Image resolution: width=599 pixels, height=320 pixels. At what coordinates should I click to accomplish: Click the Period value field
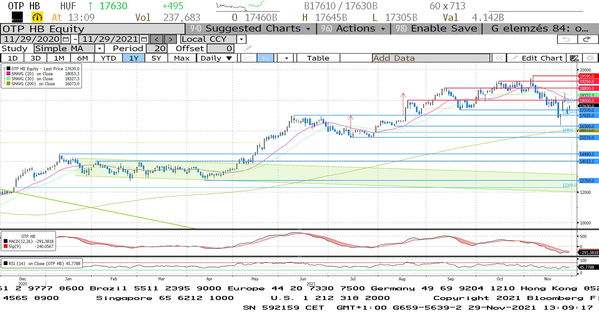pyautogui.click(x=157, y=49)
